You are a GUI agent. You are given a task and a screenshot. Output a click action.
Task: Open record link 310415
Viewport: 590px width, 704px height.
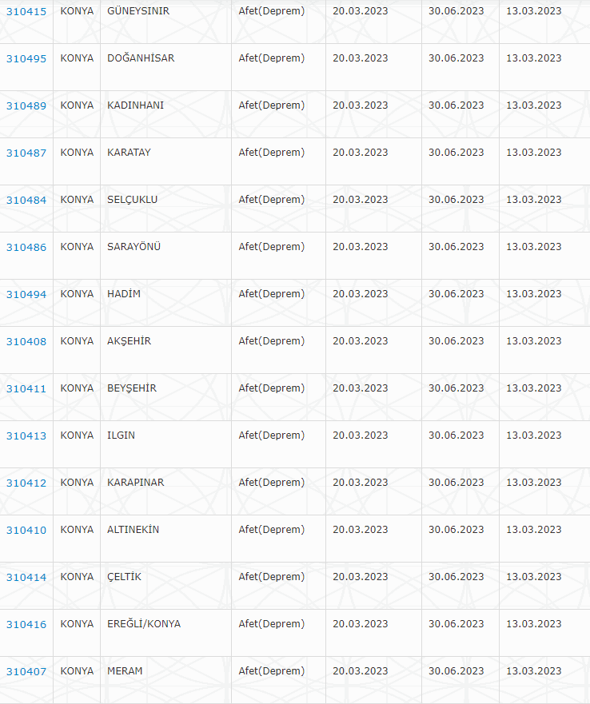[26, 12]
